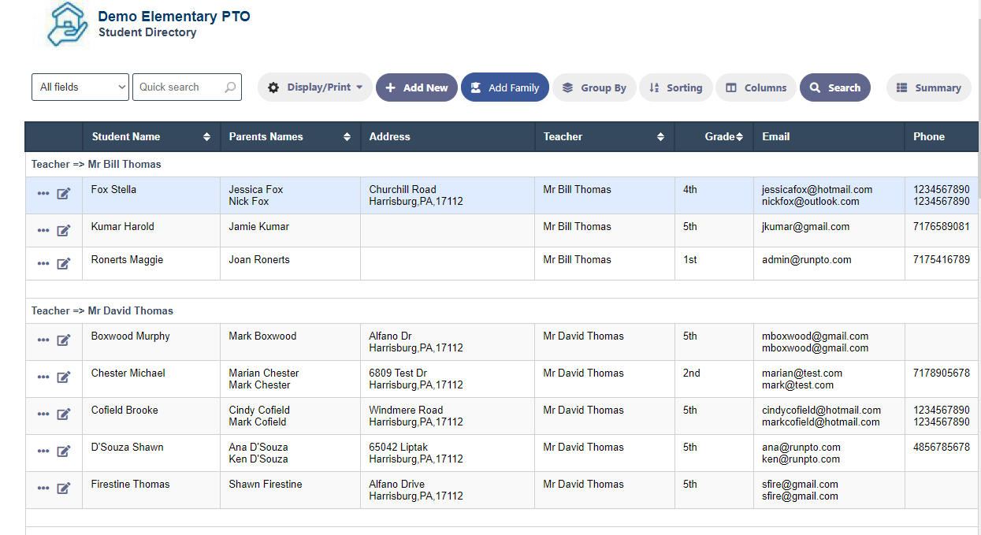This screenshot has height=535, width=981.
Task: Toggle sorting on the Grade column
Action: click(x=738, y=136)
